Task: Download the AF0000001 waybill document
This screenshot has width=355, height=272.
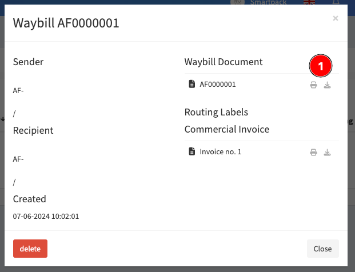Action: coord(327,85)
